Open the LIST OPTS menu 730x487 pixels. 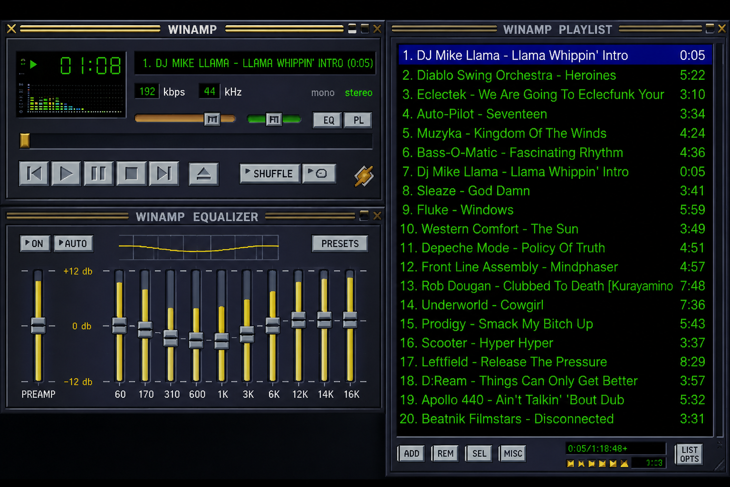(689, 454)
